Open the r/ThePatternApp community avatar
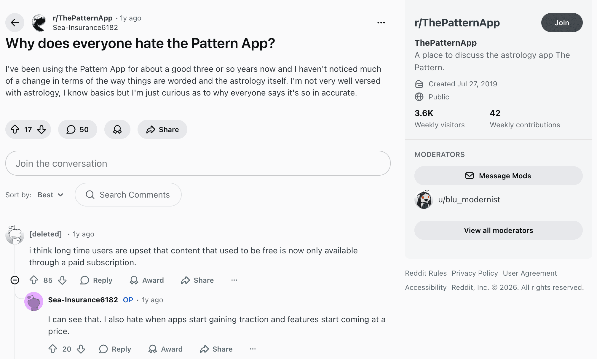 (x=39, y=22)
